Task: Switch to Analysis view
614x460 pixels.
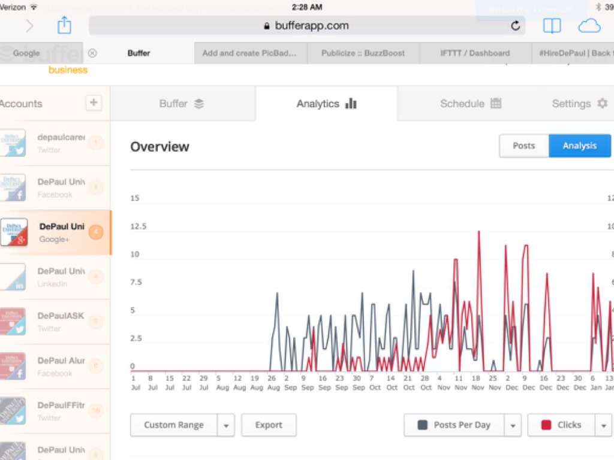Action: point(579,146)
